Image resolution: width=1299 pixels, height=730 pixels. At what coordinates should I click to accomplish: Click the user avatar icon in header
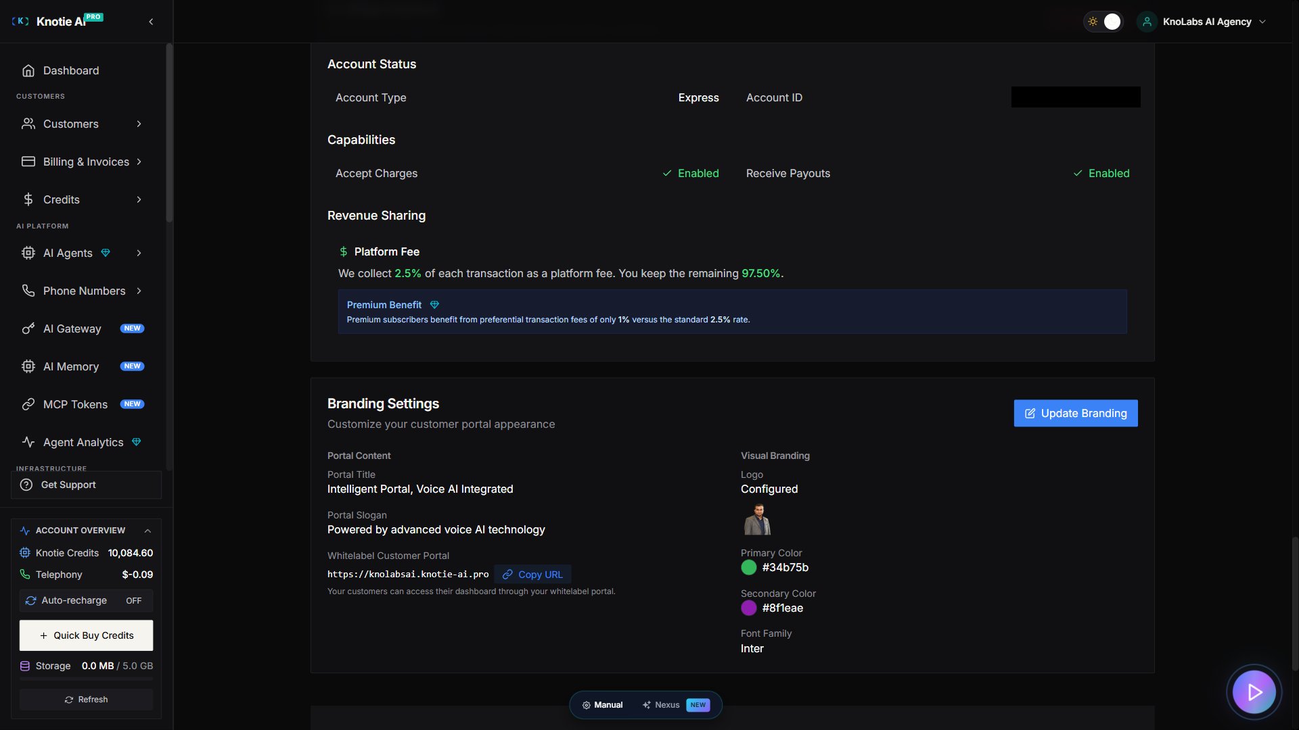pos(1147,22)
